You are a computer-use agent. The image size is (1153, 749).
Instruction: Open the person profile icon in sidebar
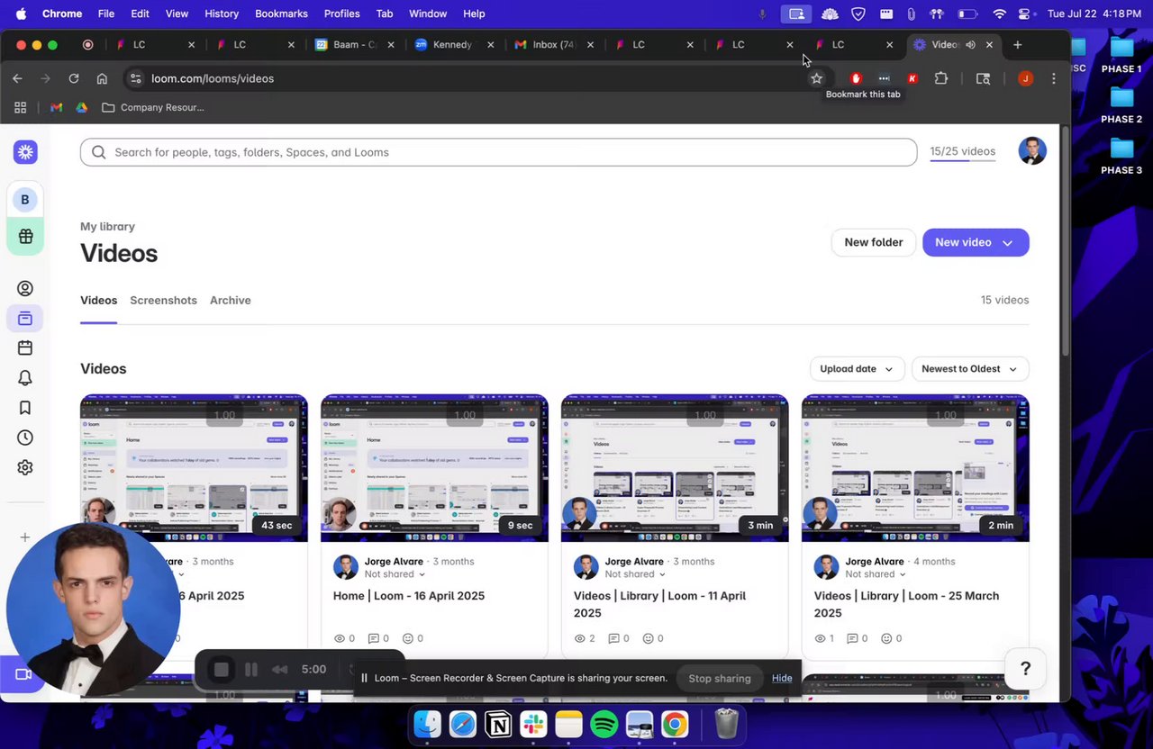click(x=25, y=289)
